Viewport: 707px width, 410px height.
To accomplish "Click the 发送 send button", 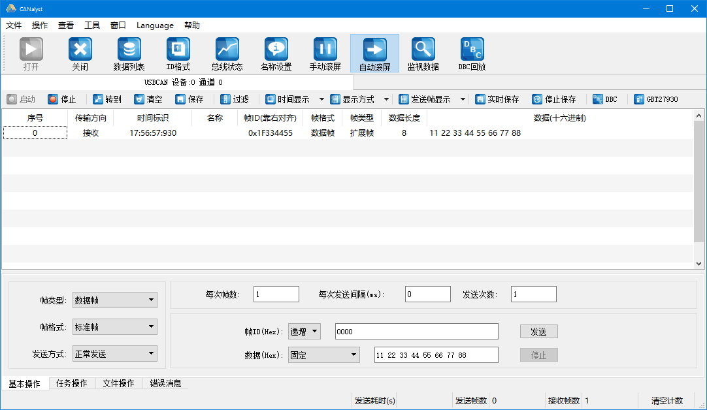I will coord(539,332).
